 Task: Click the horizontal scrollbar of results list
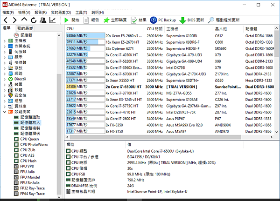(155, 137)
